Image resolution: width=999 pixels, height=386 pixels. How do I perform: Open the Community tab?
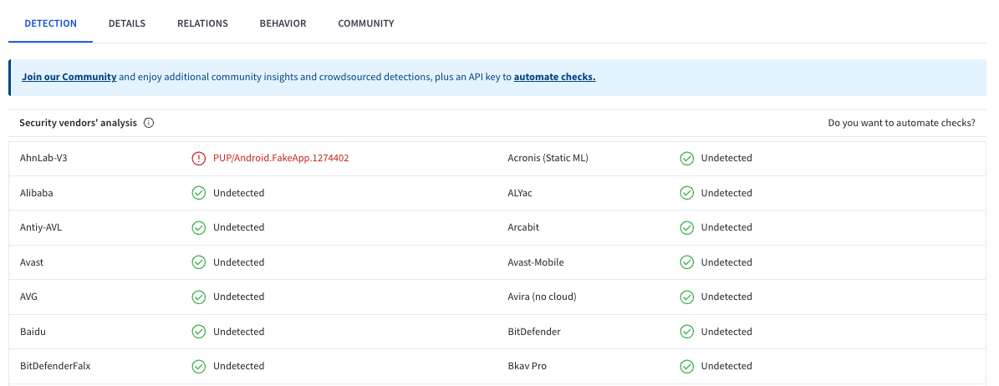pos(365,23)
